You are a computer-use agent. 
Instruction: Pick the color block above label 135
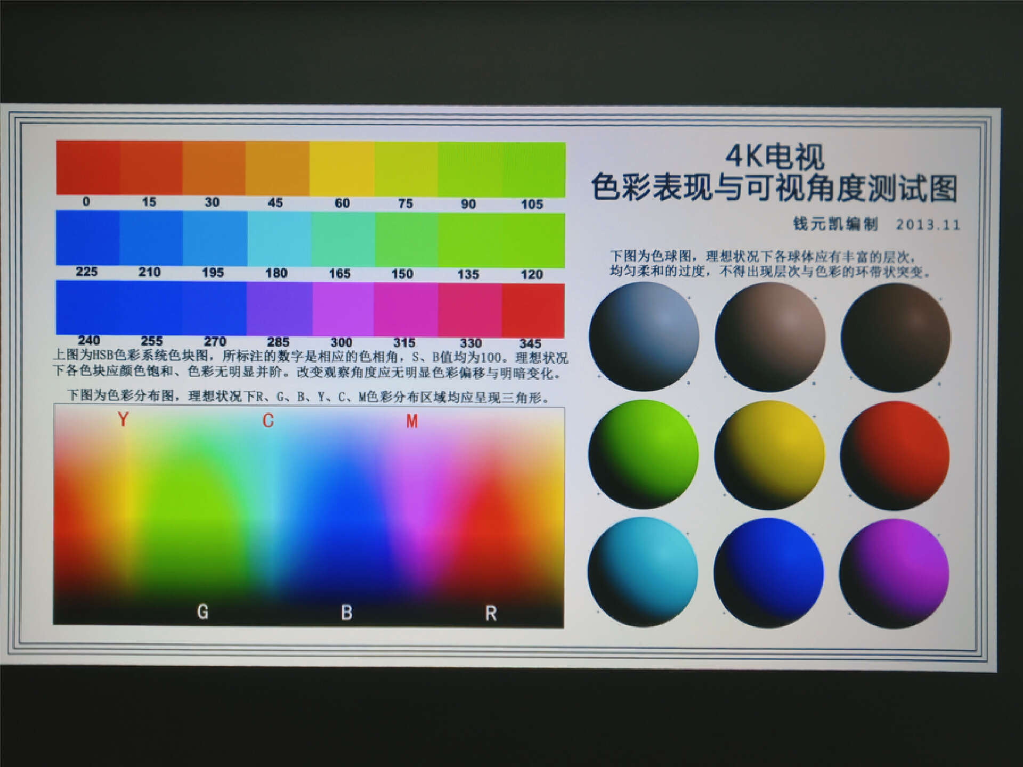470,240
